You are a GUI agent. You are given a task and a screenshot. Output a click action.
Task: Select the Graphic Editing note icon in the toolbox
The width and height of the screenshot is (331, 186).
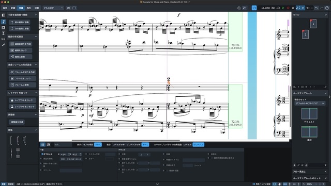tap(4, 22)
